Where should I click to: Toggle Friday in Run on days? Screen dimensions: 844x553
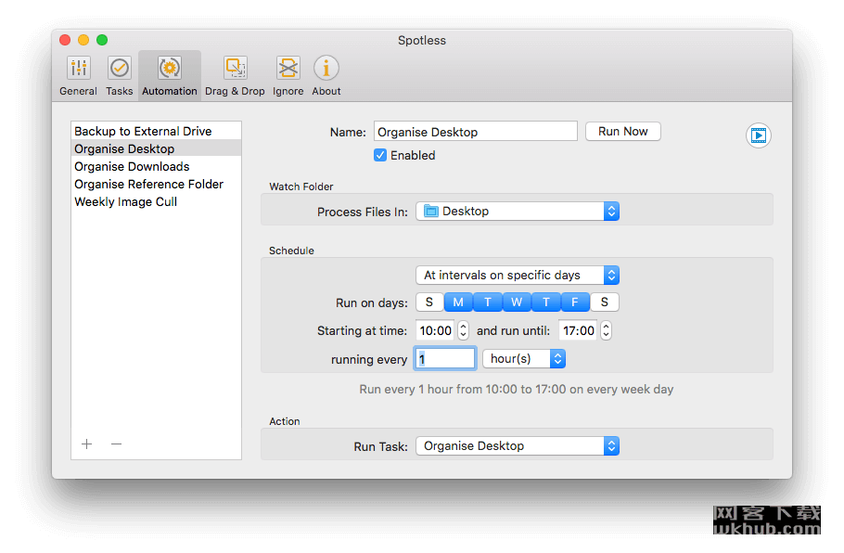point(575,302)
